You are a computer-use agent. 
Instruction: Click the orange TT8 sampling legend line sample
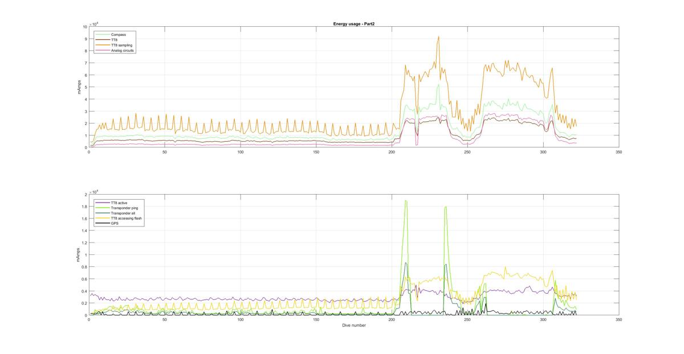coord(102,45)
